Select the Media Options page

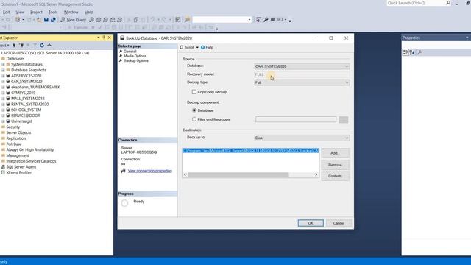point(135,56)
